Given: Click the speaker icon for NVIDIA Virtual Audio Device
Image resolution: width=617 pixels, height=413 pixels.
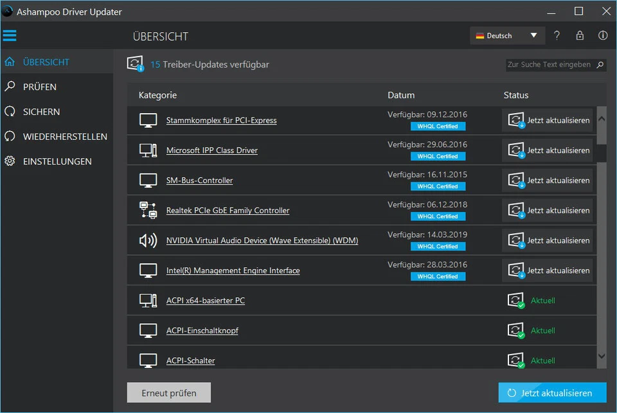Looking at the screenshot, I should (148, 240).
